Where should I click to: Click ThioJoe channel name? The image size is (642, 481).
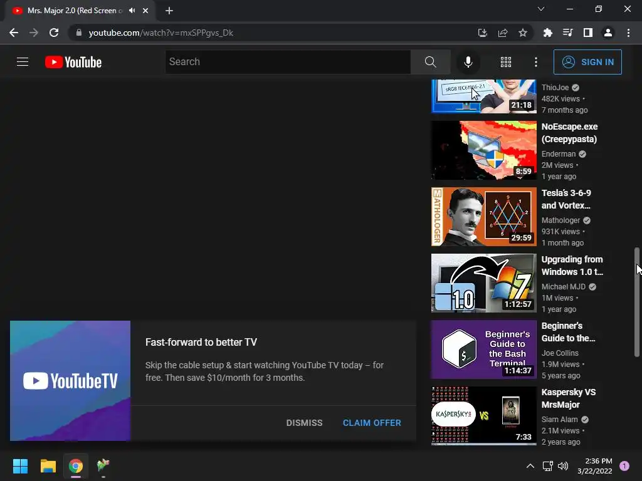555,88
